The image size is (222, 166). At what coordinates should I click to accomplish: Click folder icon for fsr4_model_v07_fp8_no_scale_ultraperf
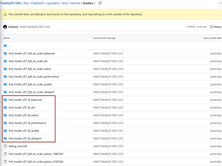pyautogui.click(x=5, y=92)
